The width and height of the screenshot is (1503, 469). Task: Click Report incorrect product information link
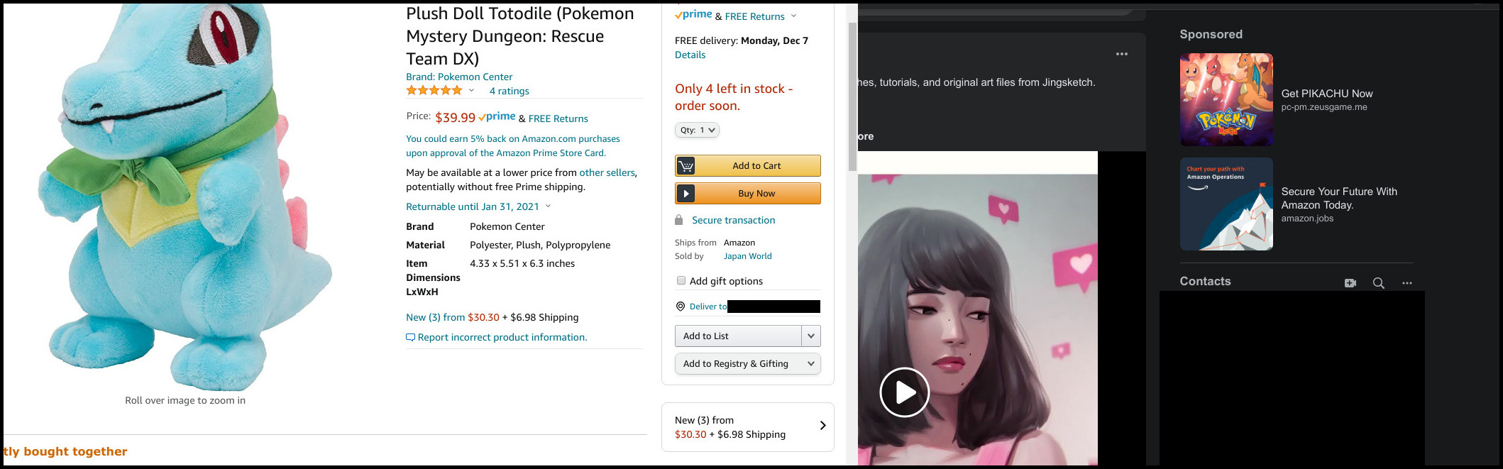point(502,337)
